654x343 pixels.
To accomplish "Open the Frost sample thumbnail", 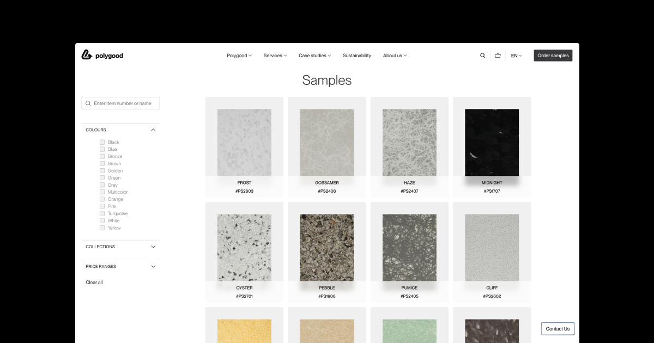I will tap(244, 142).
